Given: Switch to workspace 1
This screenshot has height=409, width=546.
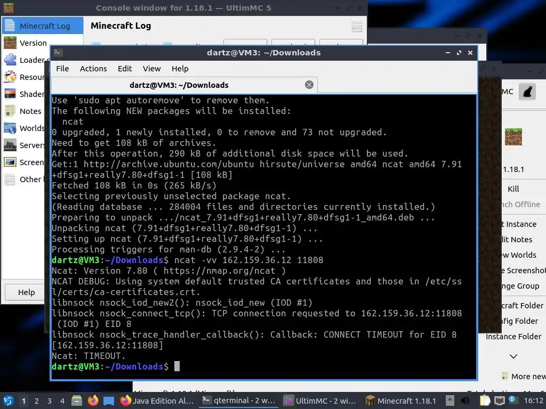Looking at the screenshot, I should click(x=23, y=401).
